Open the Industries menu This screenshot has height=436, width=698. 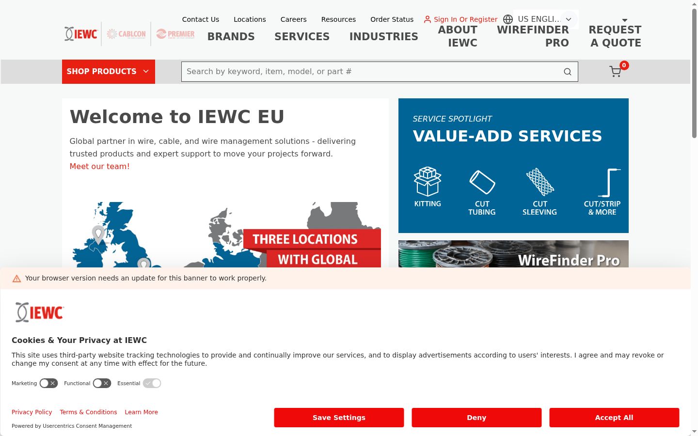coord(384,36)
